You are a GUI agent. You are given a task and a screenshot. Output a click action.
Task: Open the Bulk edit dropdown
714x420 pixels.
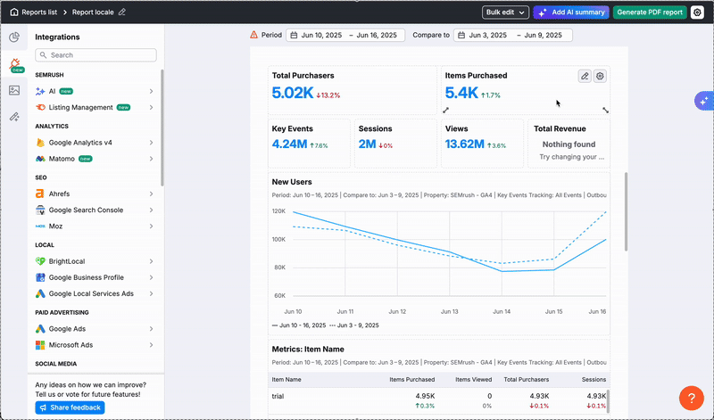(x=504, y=12)
